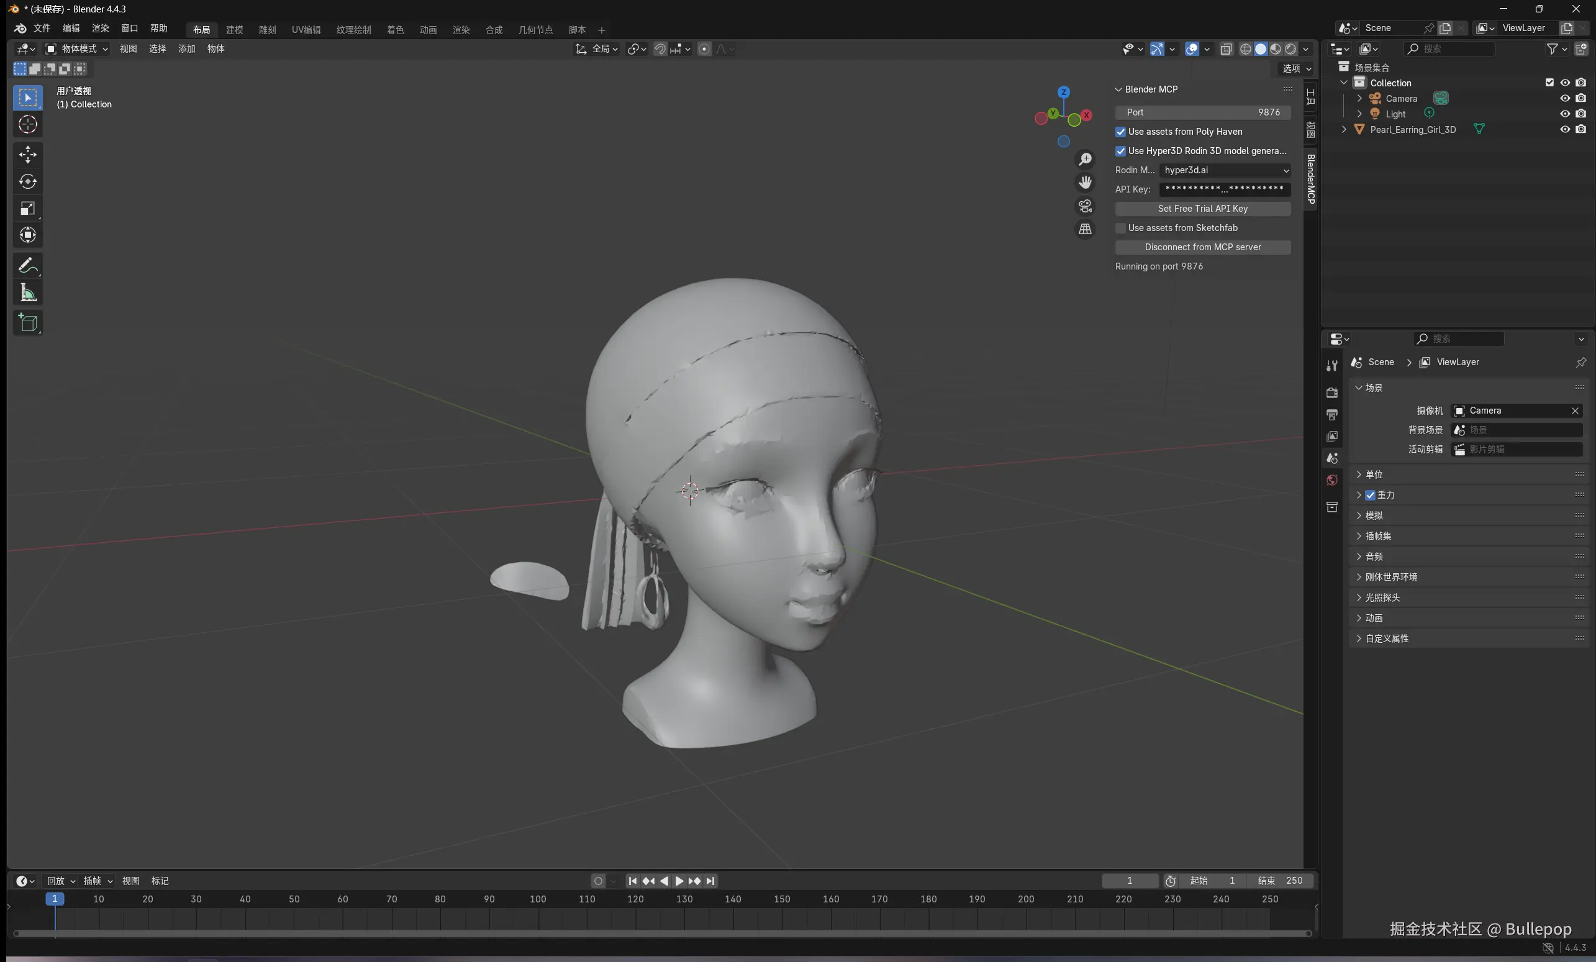This screenshot has height=962, width=1596.
Task: Open the Rodin mode hyper3d.ai dropdown
Action: (x=1225, y=170)
